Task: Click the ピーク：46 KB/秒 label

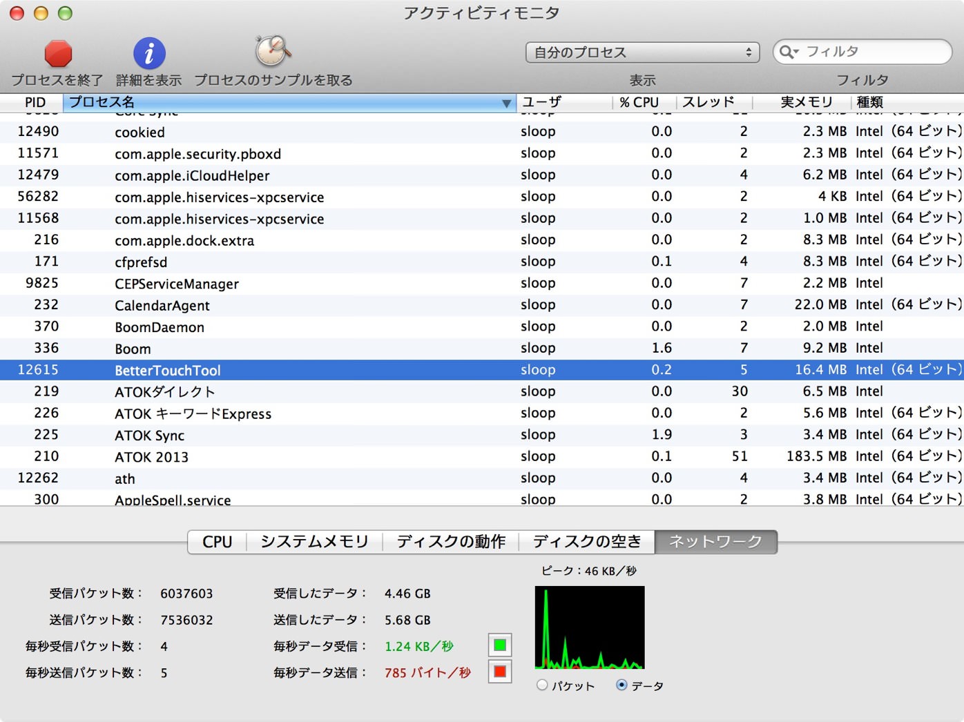Action: (589, 571)
